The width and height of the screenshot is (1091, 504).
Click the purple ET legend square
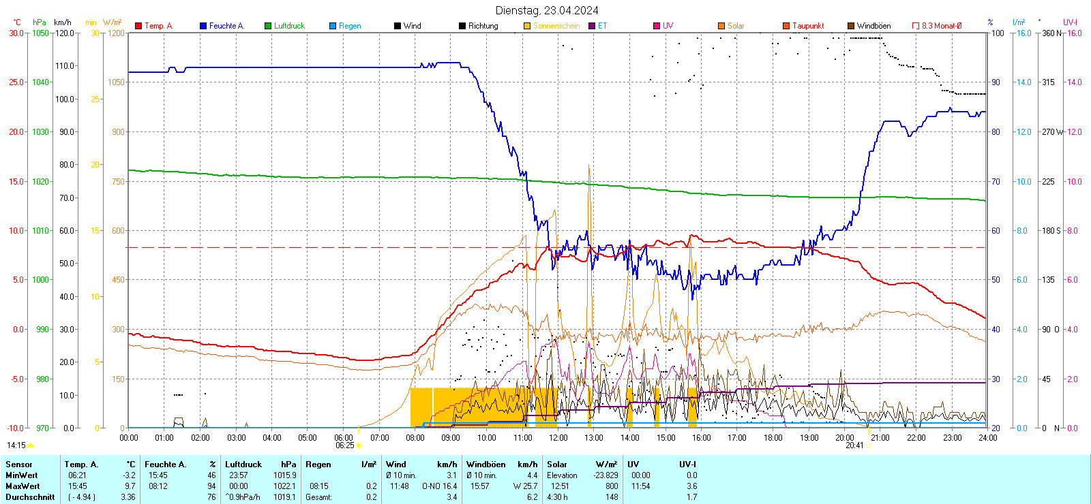click(x=592, y=26)
